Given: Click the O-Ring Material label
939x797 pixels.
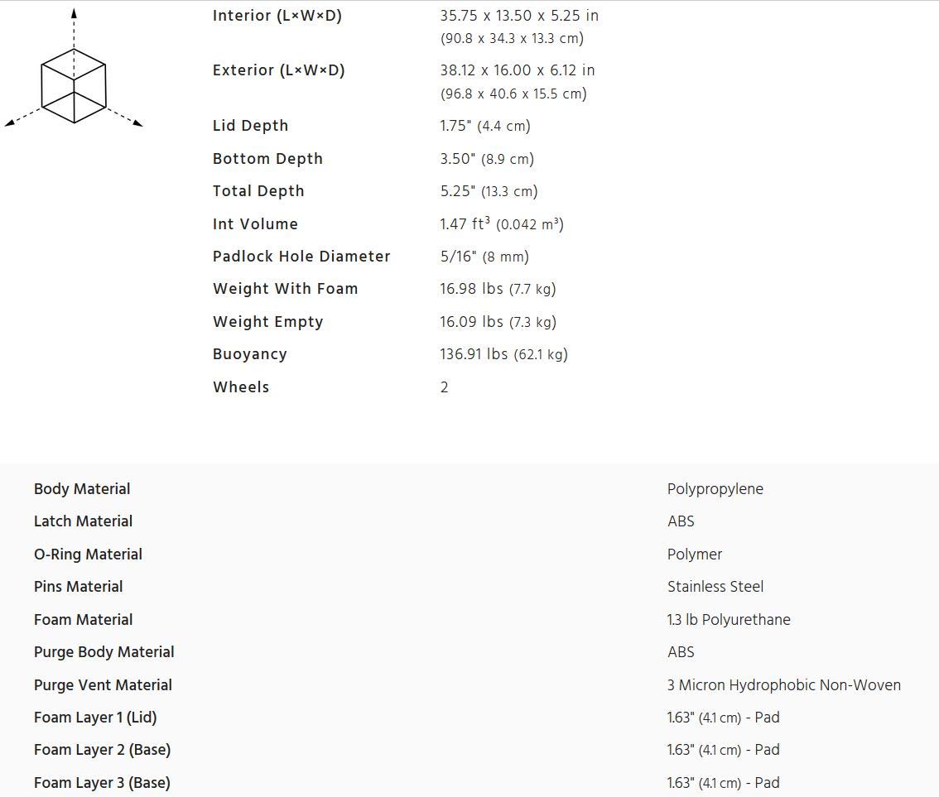Looking at the screenshot, I should click(88, 555).
